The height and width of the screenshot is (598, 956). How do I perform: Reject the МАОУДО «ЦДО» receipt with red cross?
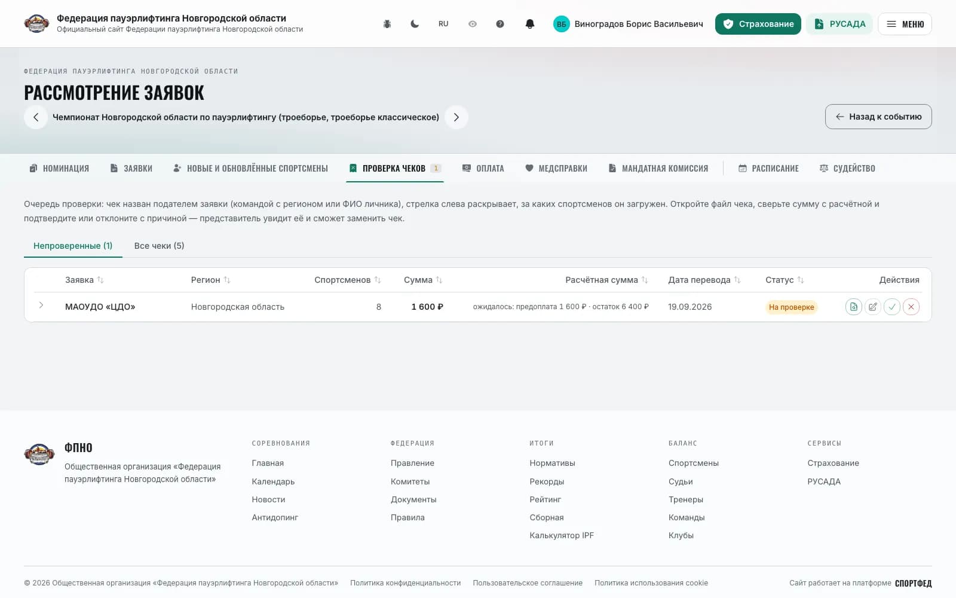pos(911,307)
